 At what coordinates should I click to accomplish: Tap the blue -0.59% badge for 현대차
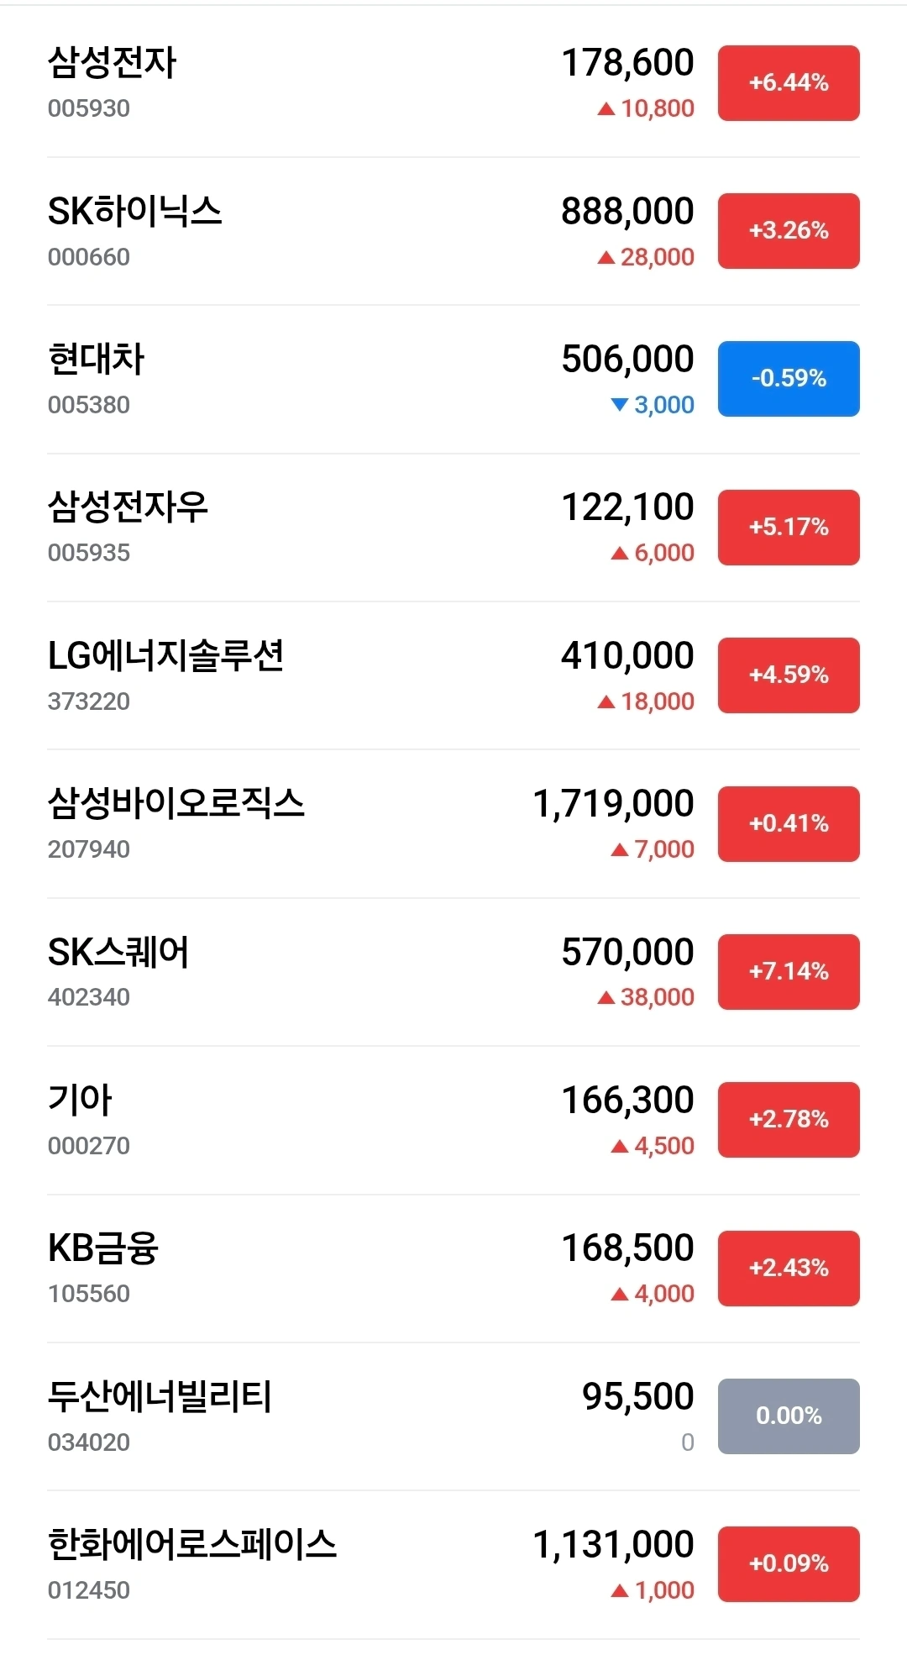[x=789, y=379]
